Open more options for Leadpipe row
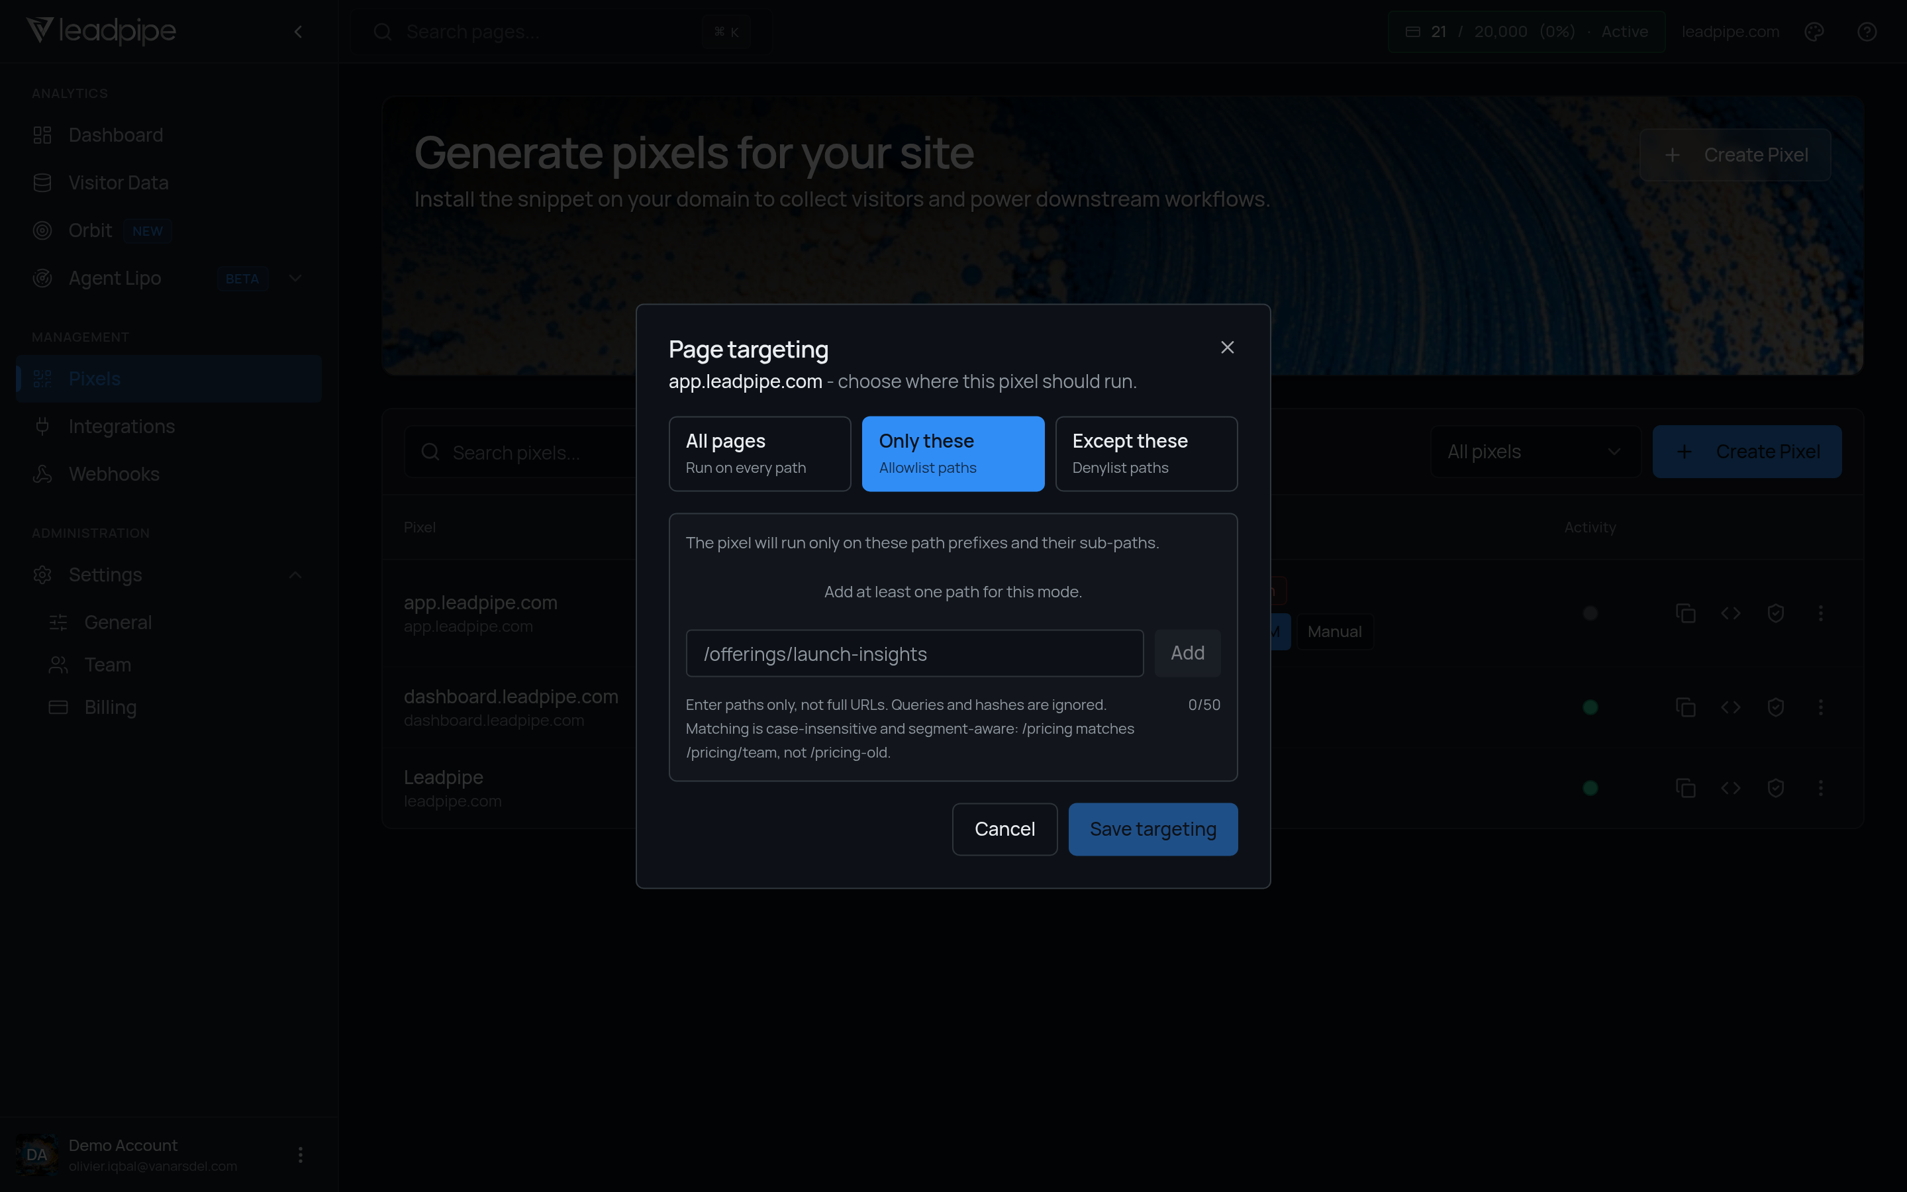This screenshot has width=1907, height=1192. tap(1820, 787)
